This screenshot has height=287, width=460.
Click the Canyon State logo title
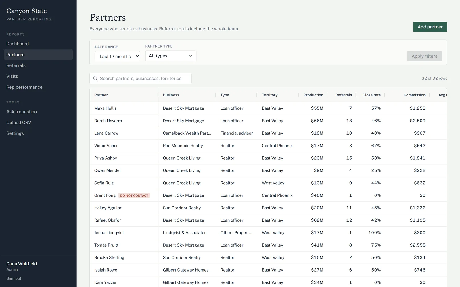click(27, 11)
